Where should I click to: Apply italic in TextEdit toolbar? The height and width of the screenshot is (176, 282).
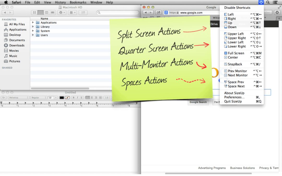tap(77, 98)
